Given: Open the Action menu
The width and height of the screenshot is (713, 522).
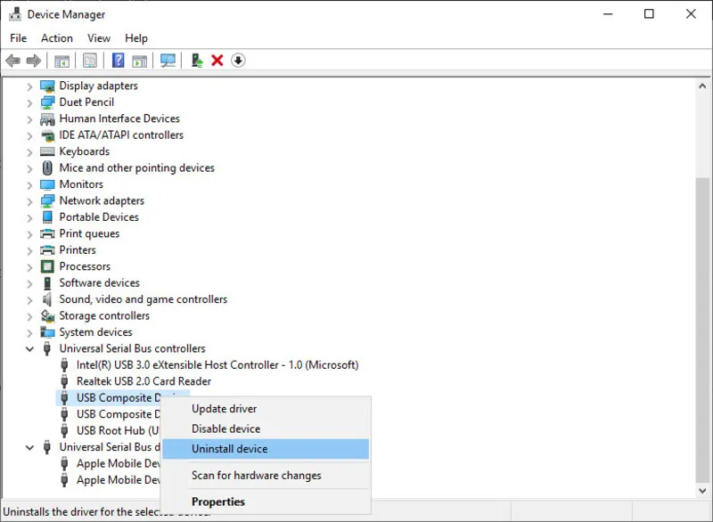Looking at the screenshot, I should 56,38.
